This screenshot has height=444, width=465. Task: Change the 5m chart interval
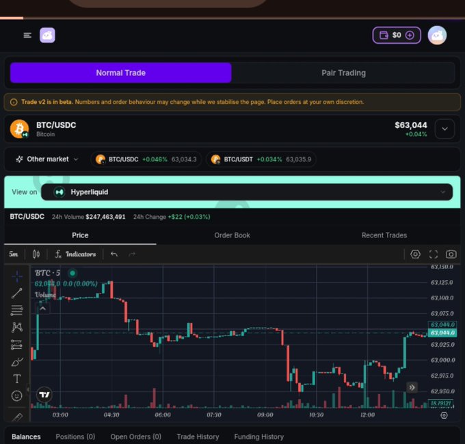[14, 254]
